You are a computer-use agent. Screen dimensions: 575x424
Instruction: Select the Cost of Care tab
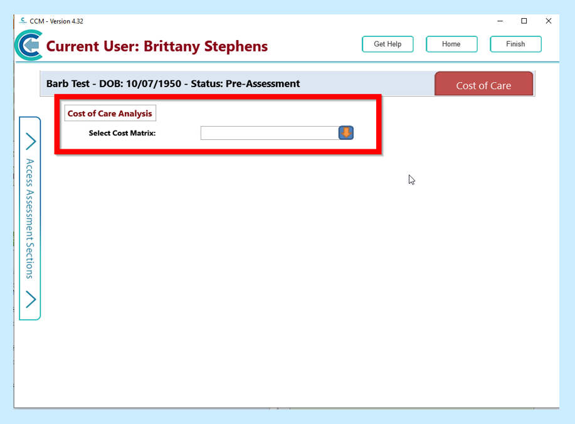483,85
